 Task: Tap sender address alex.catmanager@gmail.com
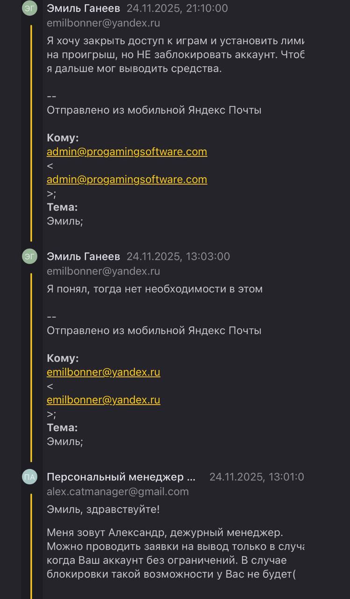click(118, 491)
